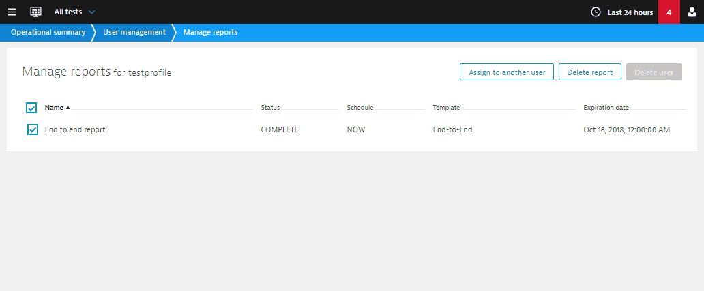Open the hamburger navigation menu
704x291 pixels.
(x=12, y=12)
